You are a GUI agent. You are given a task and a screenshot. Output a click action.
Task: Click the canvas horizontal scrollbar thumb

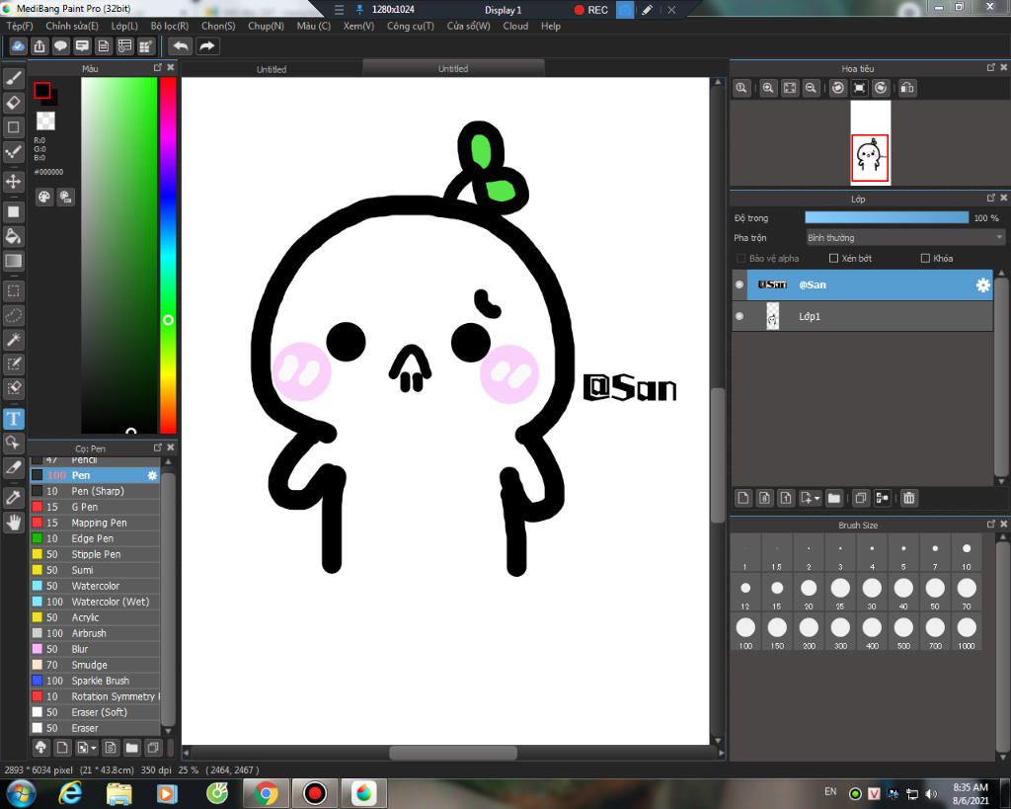[453, 753]
